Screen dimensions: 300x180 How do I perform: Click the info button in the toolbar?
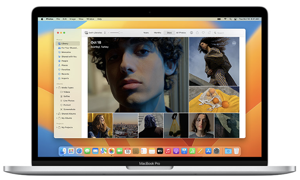[192, 33]
